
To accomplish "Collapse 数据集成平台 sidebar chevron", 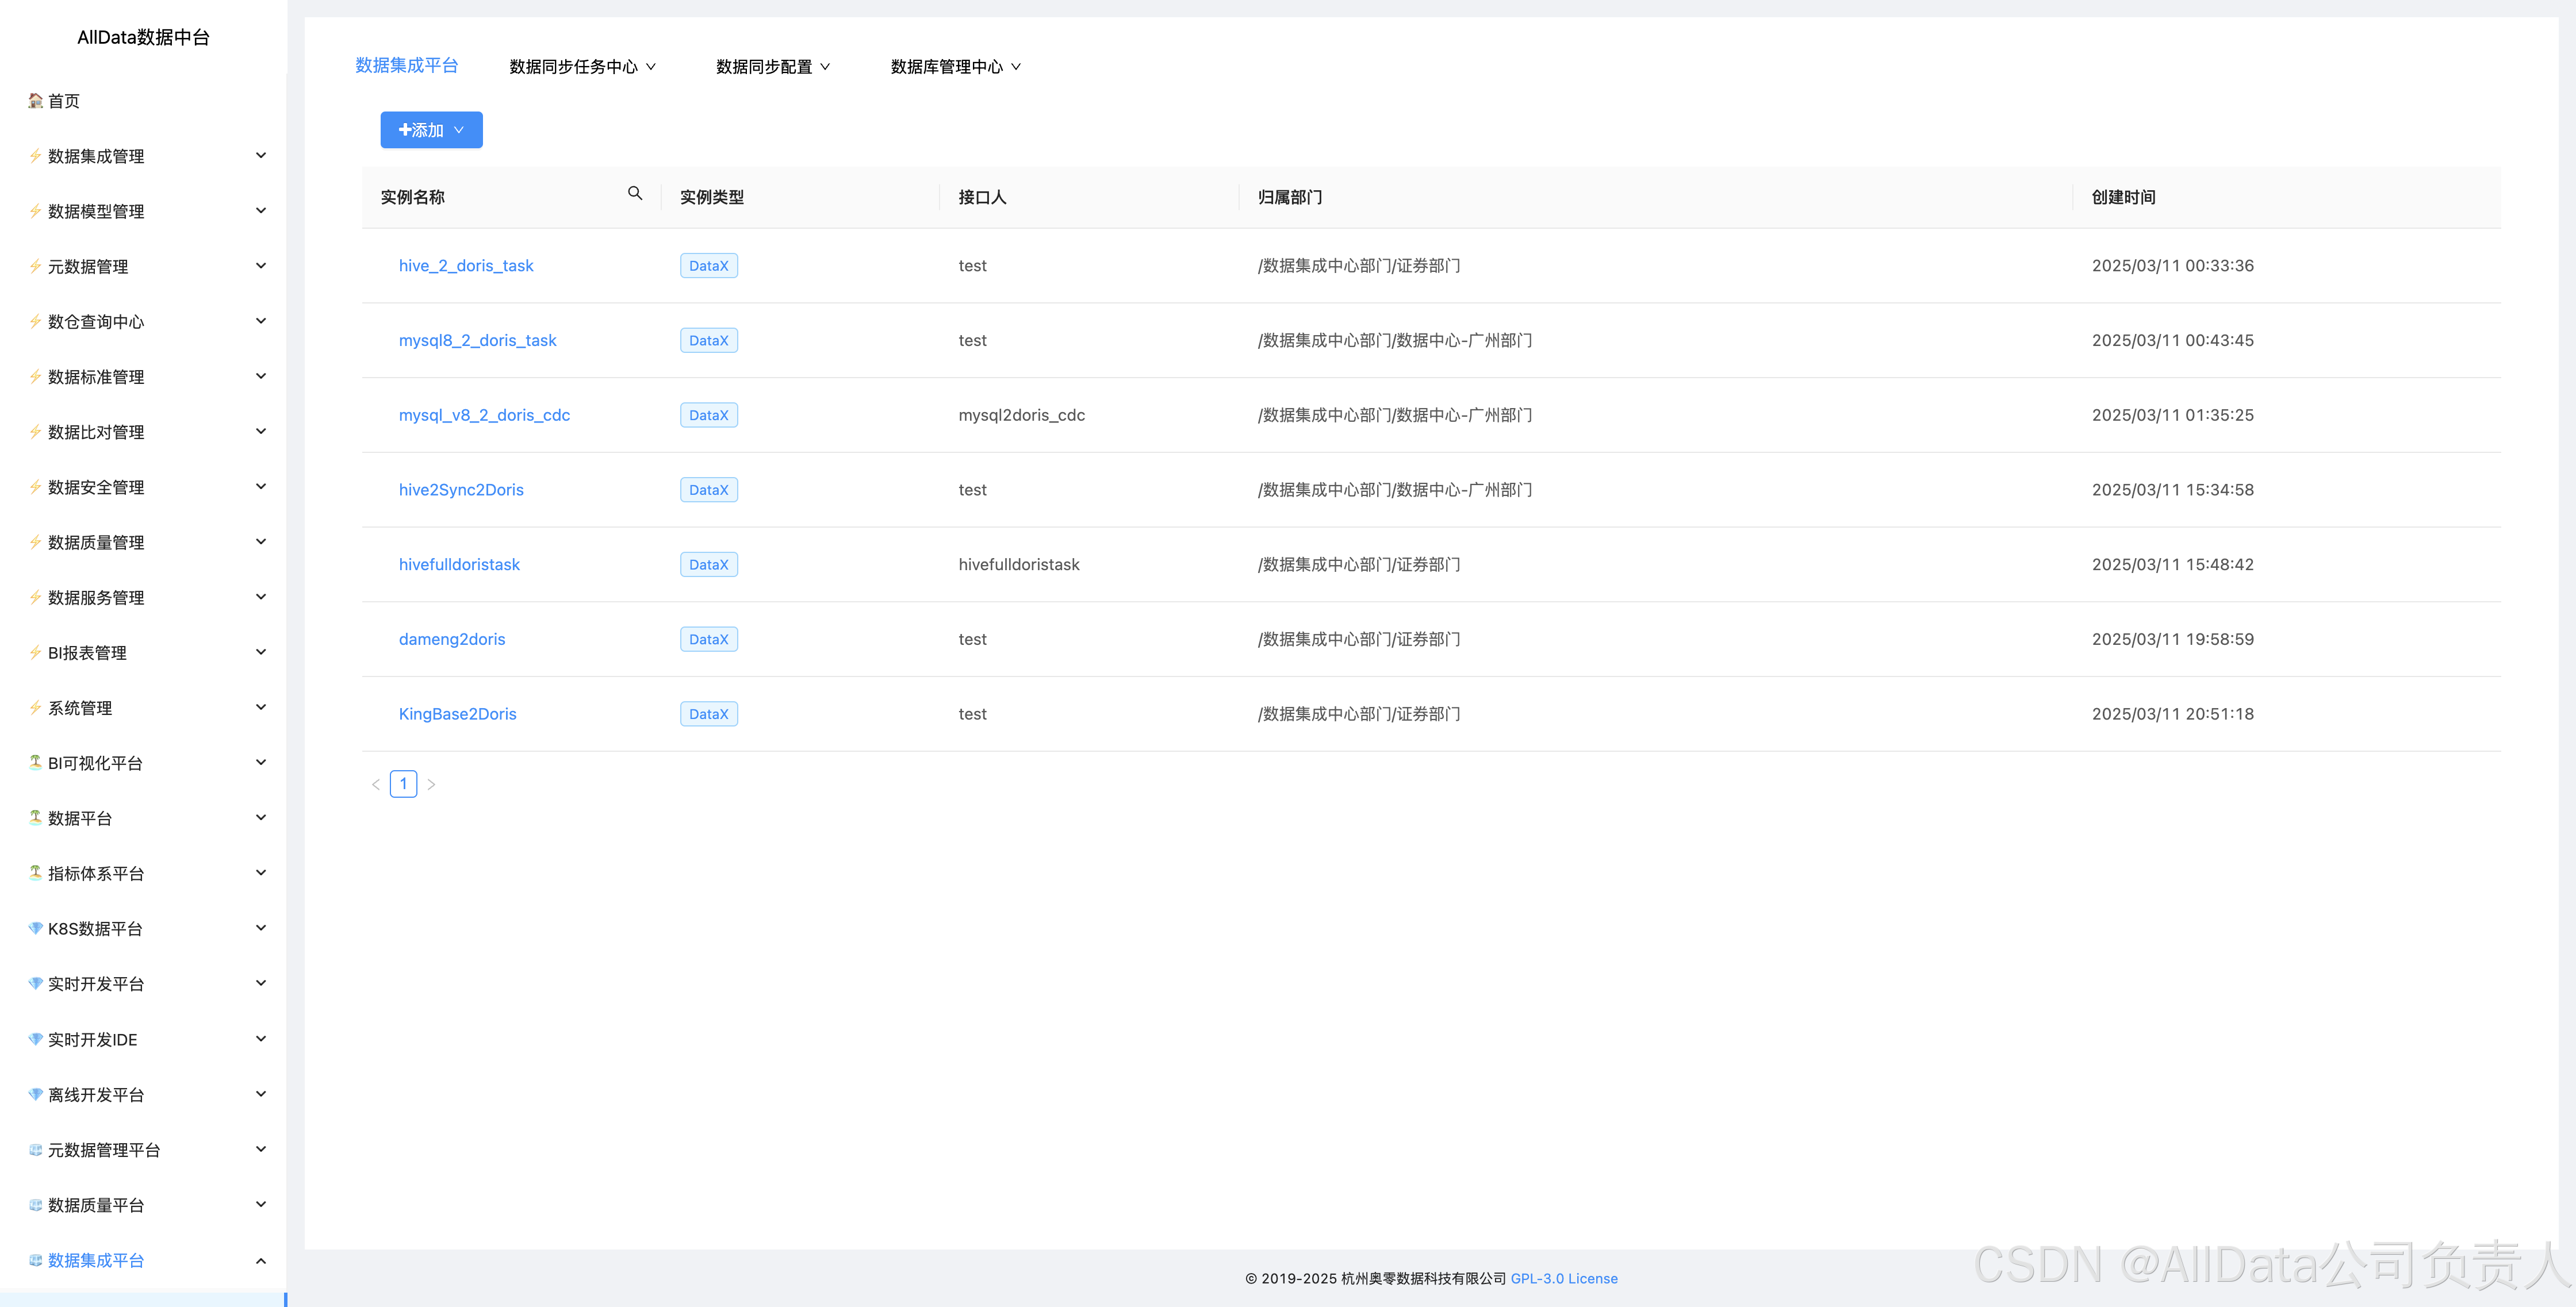I will point(261,1260).
